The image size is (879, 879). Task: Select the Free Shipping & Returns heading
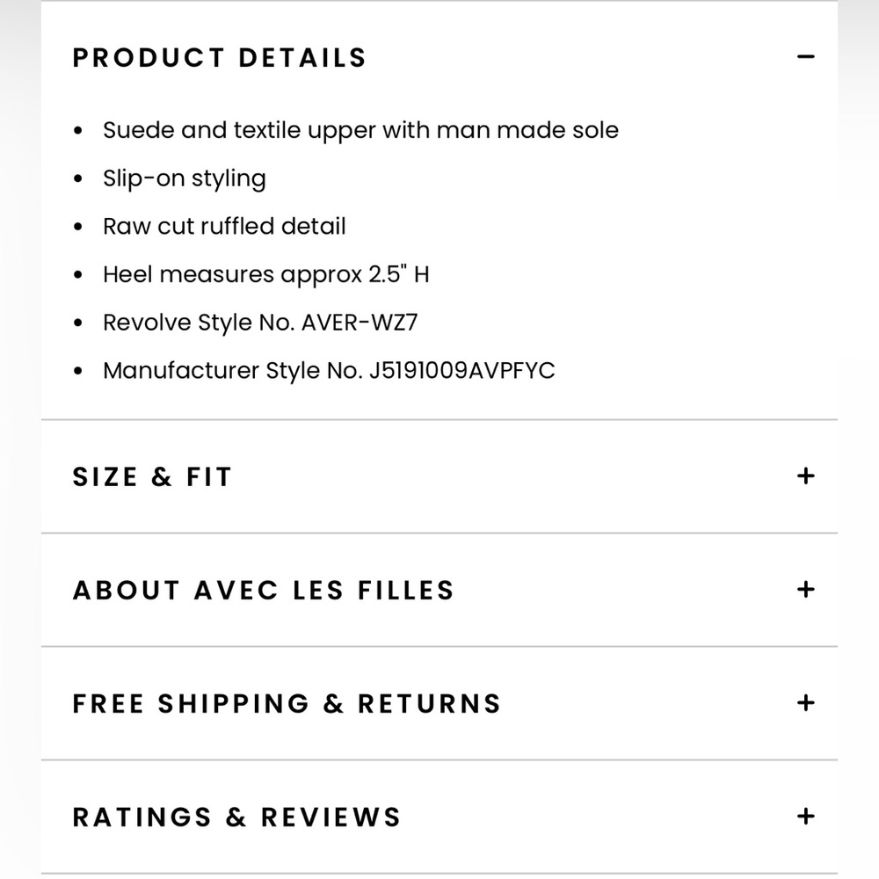point(287,703)
